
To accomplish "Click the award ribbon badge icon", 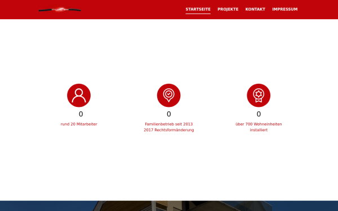I will (259, 96).
